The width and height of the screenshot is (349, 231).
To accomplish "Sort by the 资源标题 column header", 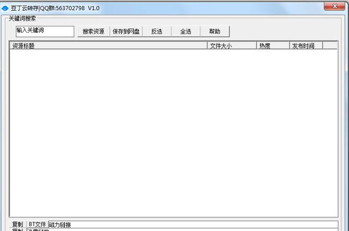I will pos(108,45).
